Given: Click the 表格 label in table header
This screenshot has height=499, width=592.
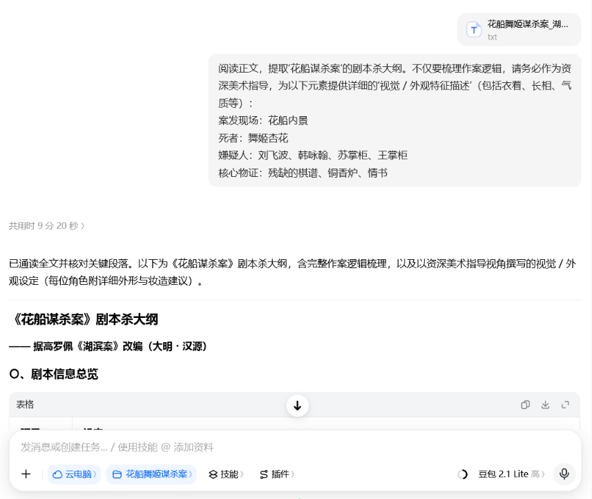Looking at the screenshot, I should point(25,404).
